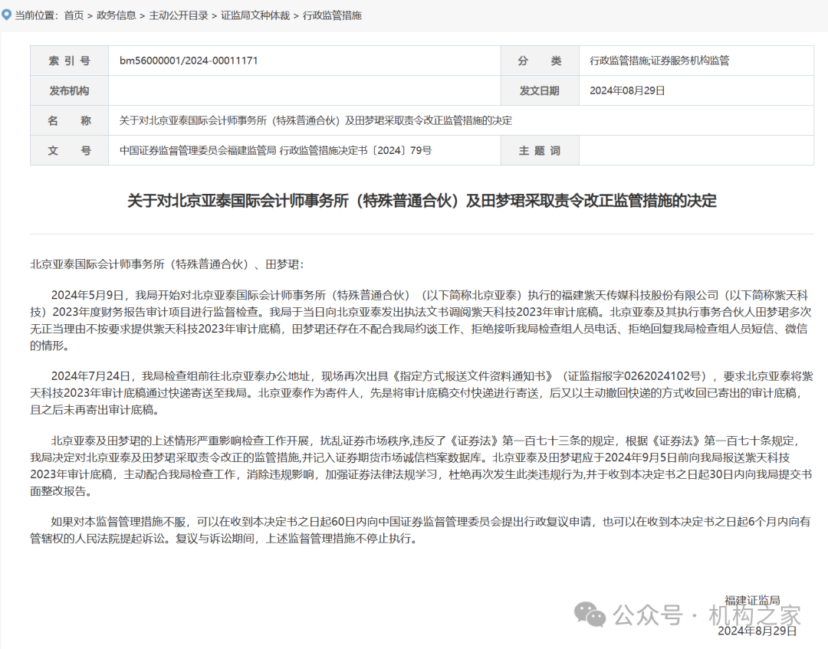
Task: Click the closing date 2024年8月29日 at the bottom
Action: point(757,631)
